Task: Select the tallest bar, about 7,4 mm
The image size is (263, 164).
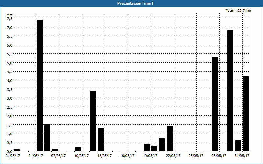Action: click(40, 85)
